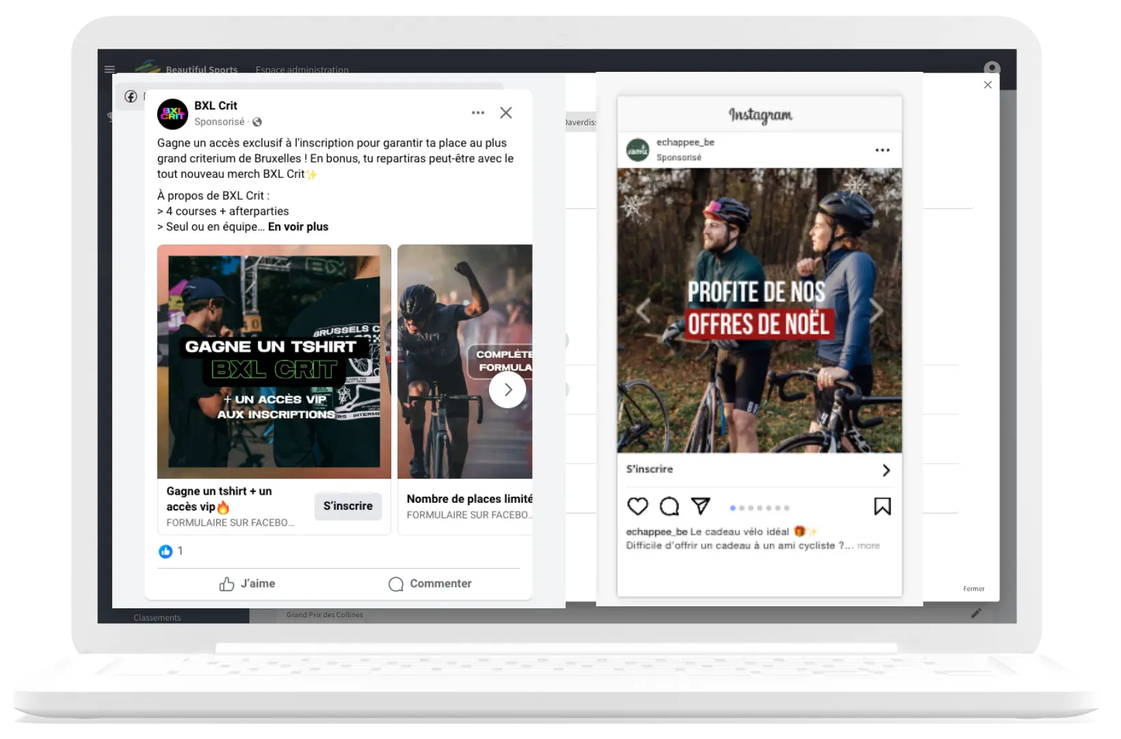Open comments on the Instagram post

coord(669,506)
